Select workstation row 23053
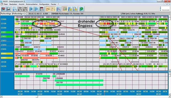The width and height of the screenshot is (171, 98). point(3,41)
